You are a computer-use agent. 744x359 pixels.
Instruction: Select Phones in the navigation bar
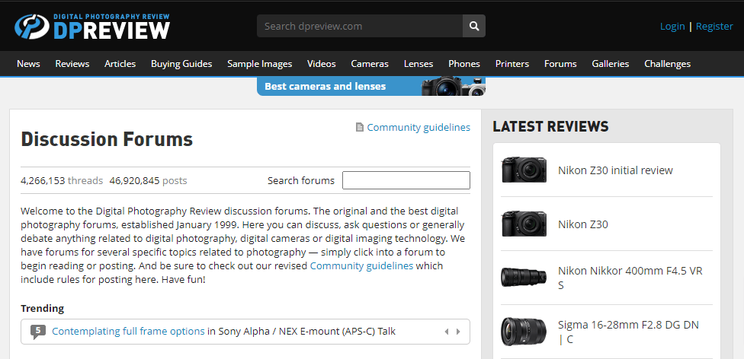tap(464, 63)
